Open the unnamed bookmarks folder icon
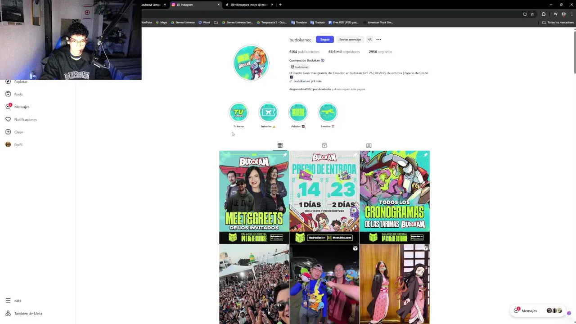 tap(216, 22)
